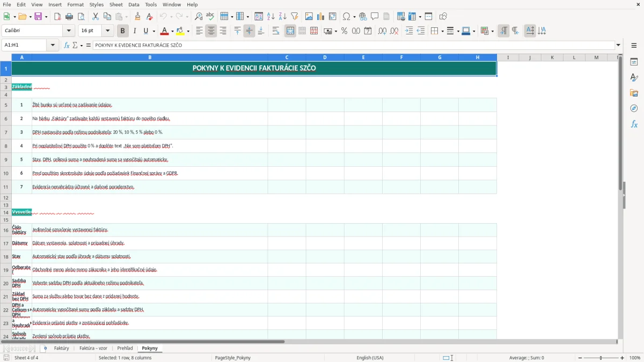Click the Save document icon
The height and width of the screenshot is (362, 644).
[38, 17]
